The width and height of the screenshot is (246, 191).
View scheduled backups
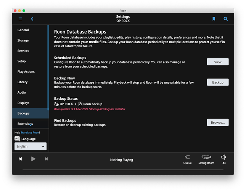(x=218, y=62)
